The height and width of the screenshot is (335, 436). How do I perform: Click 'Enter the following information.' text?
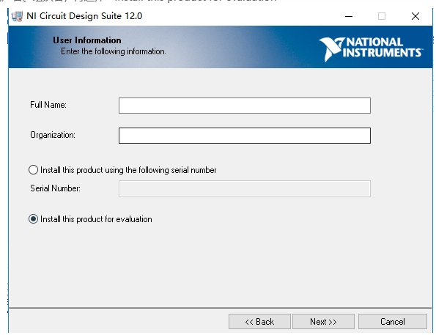click(114, 51)
